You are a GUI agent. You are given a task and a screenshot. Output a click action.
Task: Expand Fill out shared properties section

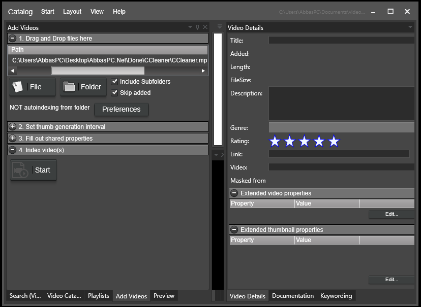[12, 138]
